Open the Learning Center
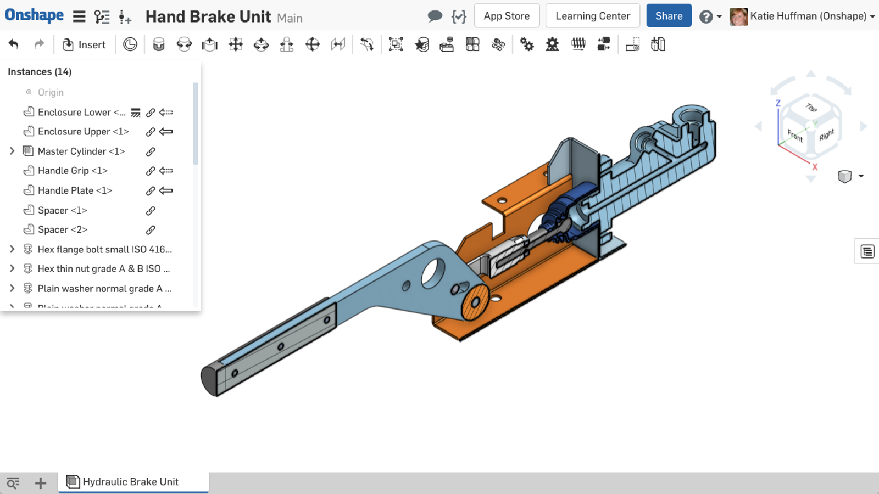This screenshot has width=879, height=494. point(592,16)
